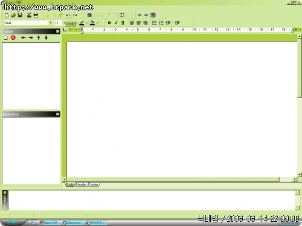Click the Messages pane scroll down arrow

tap(297, 207)
